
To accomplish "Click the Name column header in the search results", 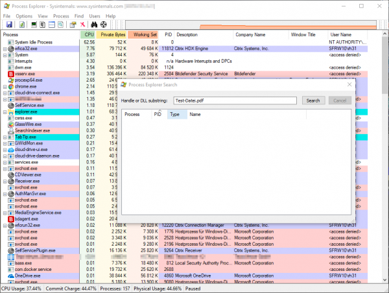I will [246, 114].
